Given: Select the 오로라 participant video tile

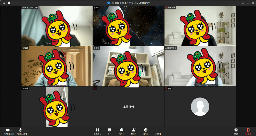Looking at the screenshot, I should coord(57,107).
